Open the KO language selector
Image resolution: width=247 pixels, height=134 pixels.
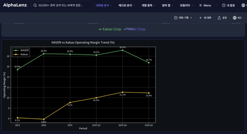click(x=238, y=18)
